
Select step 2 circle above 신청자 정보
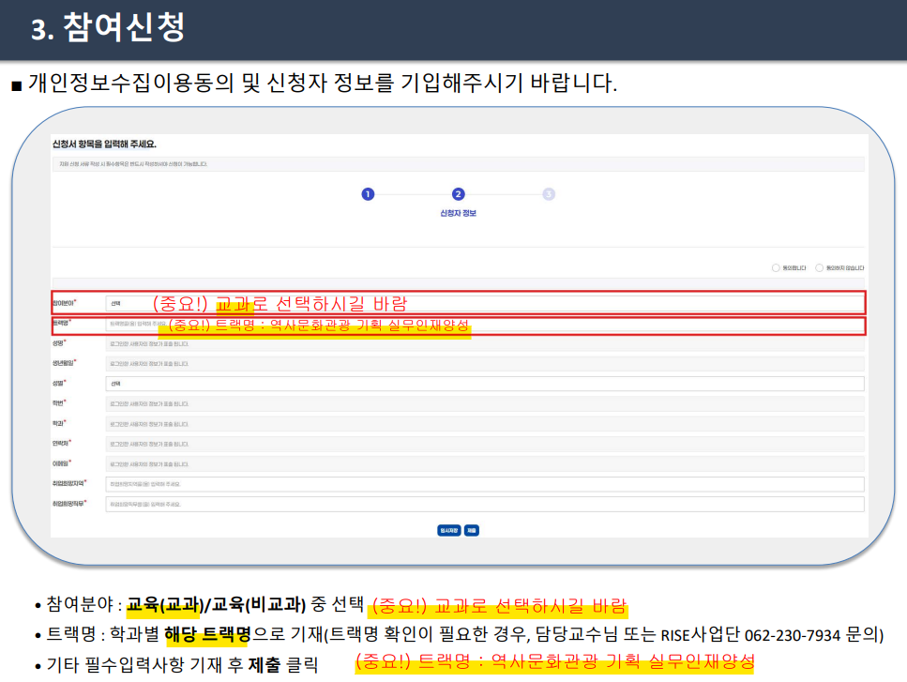coord(458,194)
